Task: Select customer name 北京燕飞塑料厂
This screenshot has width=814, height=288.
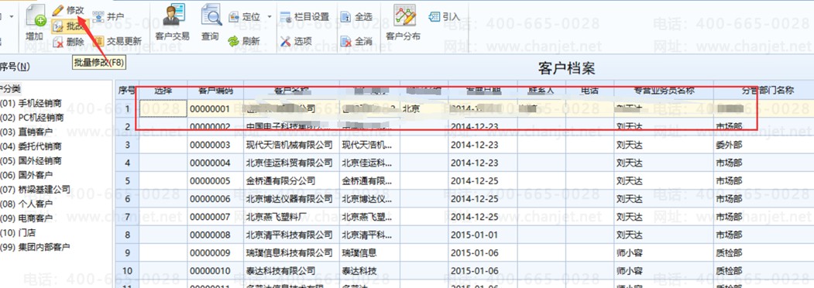Action: (x=276, y=217)
